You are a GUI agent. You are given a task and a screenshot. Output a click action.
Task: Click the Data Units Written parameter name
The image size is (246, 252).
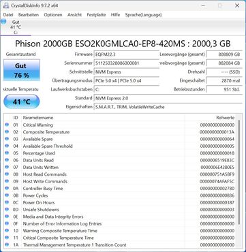pyautogui.click(x=41, y=167)
